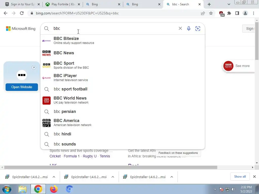The height and width of the screenshot is (194, 259).
Task: Reload the current Bing page
Action: [x=22, y=13]
